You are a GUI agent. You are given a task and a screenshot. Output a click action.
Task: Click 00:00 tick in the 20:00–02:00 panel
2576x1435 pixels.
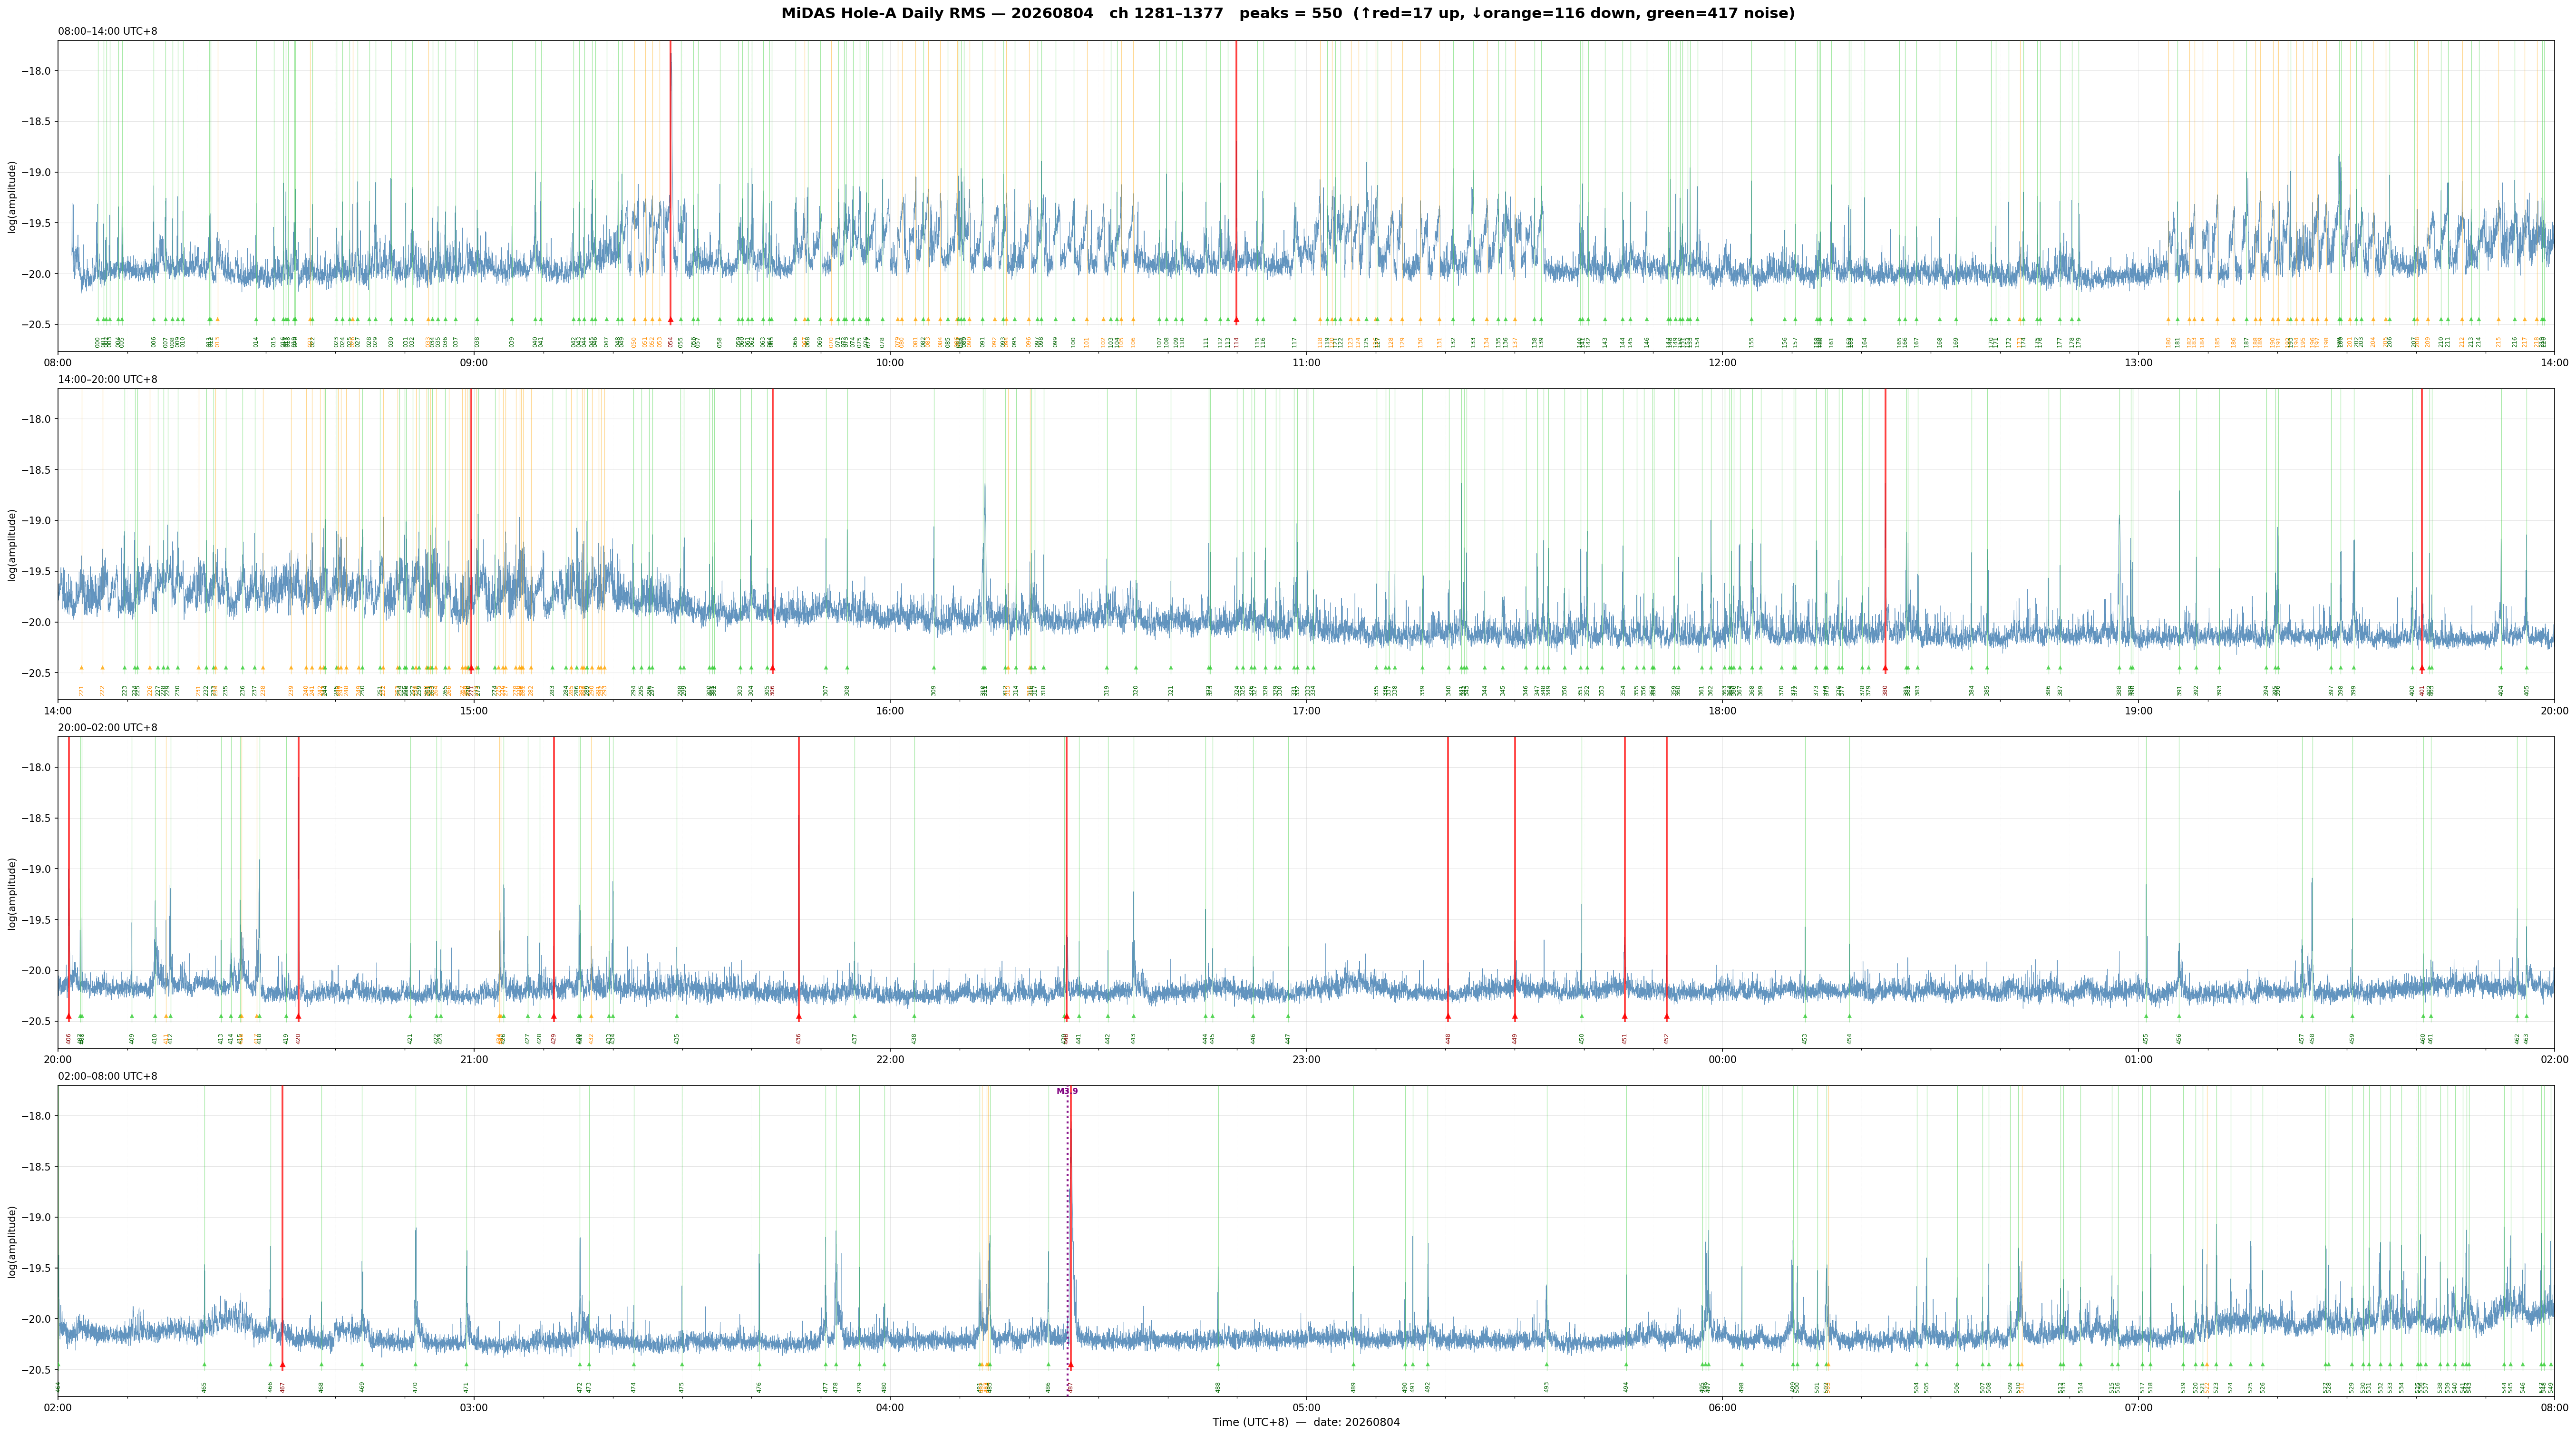click(x=1722, y=1058)
